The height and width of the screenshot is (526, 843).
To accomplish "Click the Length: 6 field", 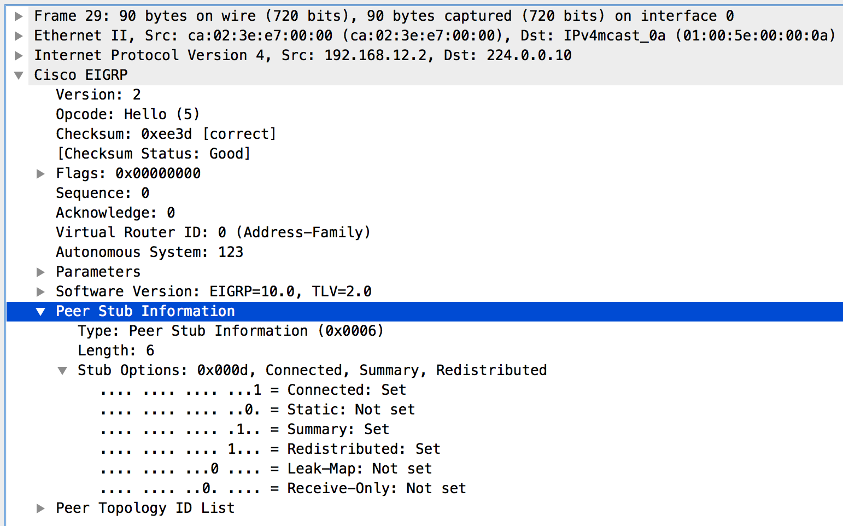I will tap(116, 350).
